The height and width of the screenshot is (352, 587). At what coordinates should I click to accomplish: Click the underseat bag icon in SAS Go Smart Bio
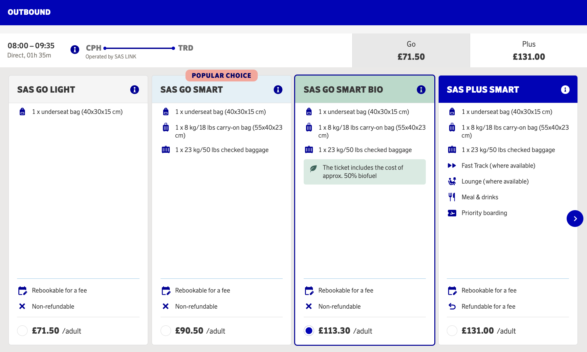309,112
